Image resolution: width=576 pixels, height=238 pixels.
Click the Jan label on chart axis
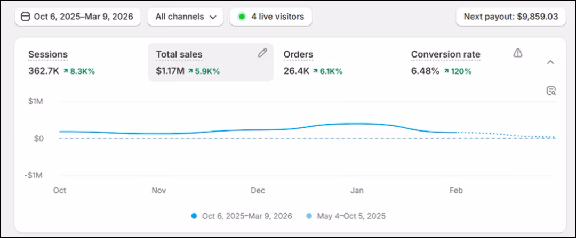click(x=357, y=190)
